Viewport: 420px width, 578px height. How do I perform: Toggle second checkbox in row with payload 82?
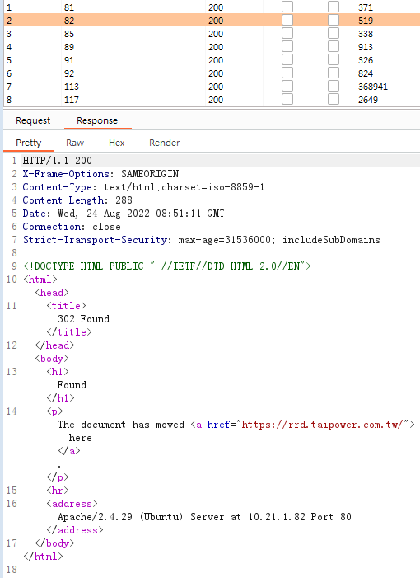click(334, 20)
